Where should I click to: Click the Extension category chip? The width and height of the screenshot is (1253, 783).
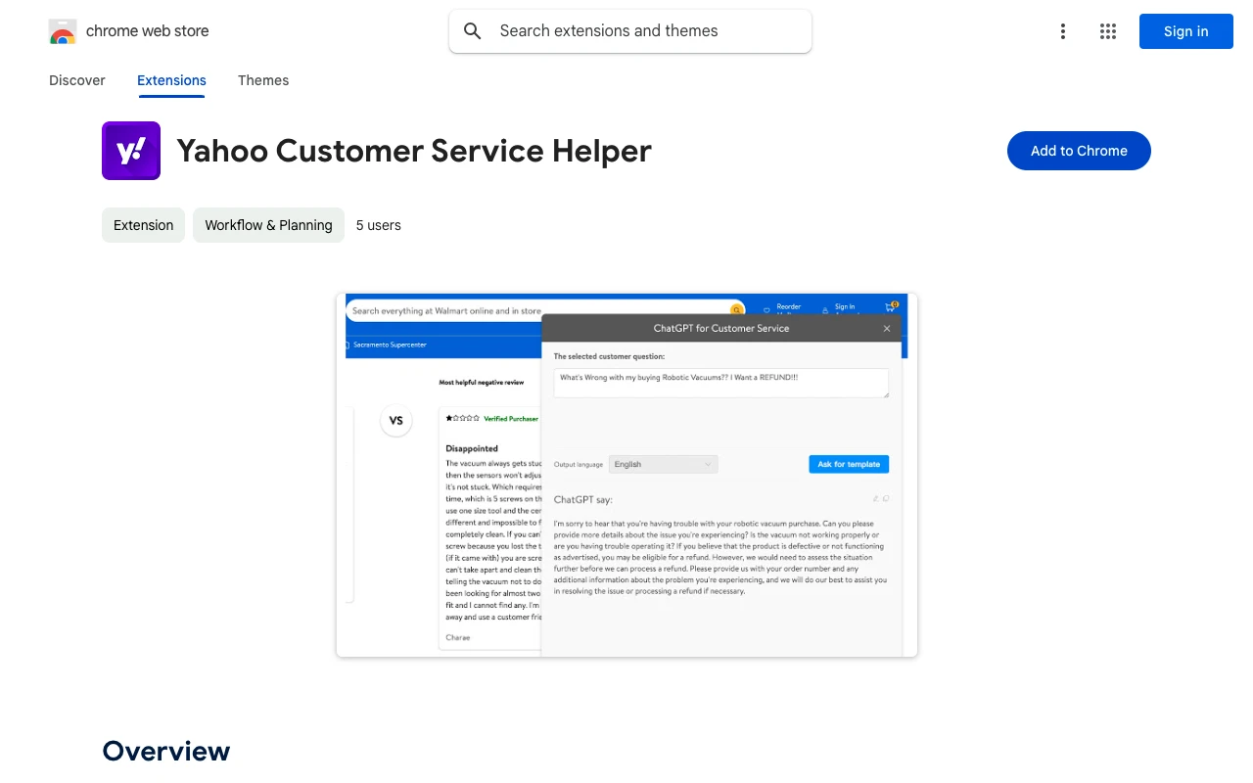point(143,225)
